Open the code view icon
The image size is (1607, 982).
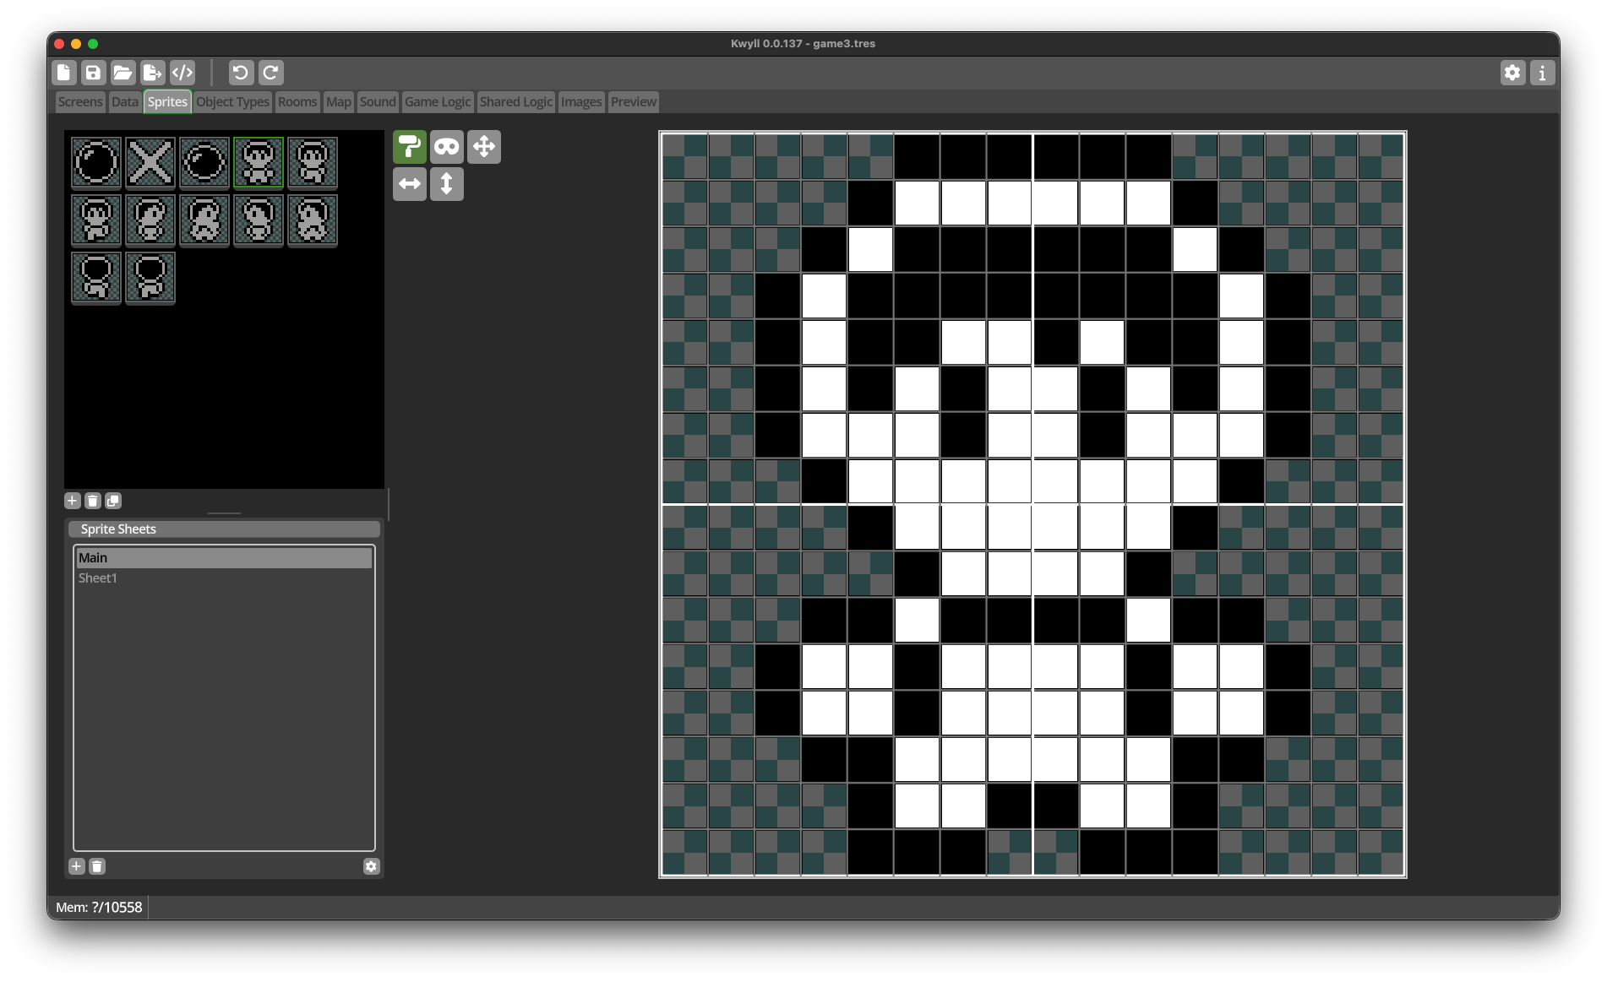182,73
